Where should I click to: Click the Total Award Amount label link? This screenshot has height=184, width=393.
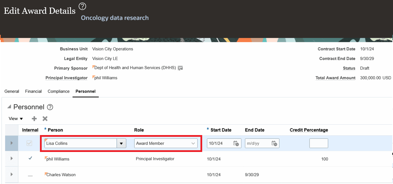click(335, 78)
